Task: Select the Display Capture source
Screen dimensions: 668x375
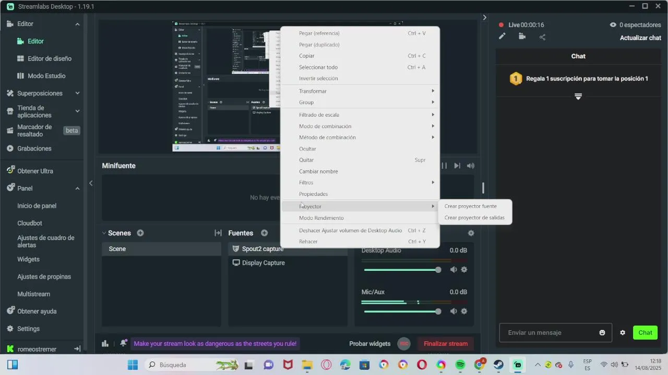Action: point(288,263)
